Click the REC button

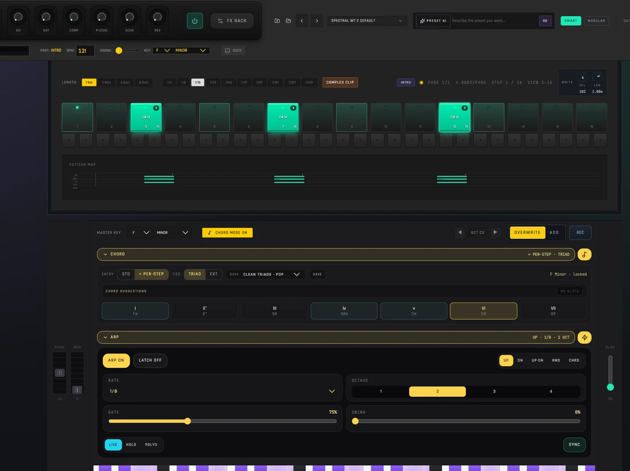(x=580, y=233)
